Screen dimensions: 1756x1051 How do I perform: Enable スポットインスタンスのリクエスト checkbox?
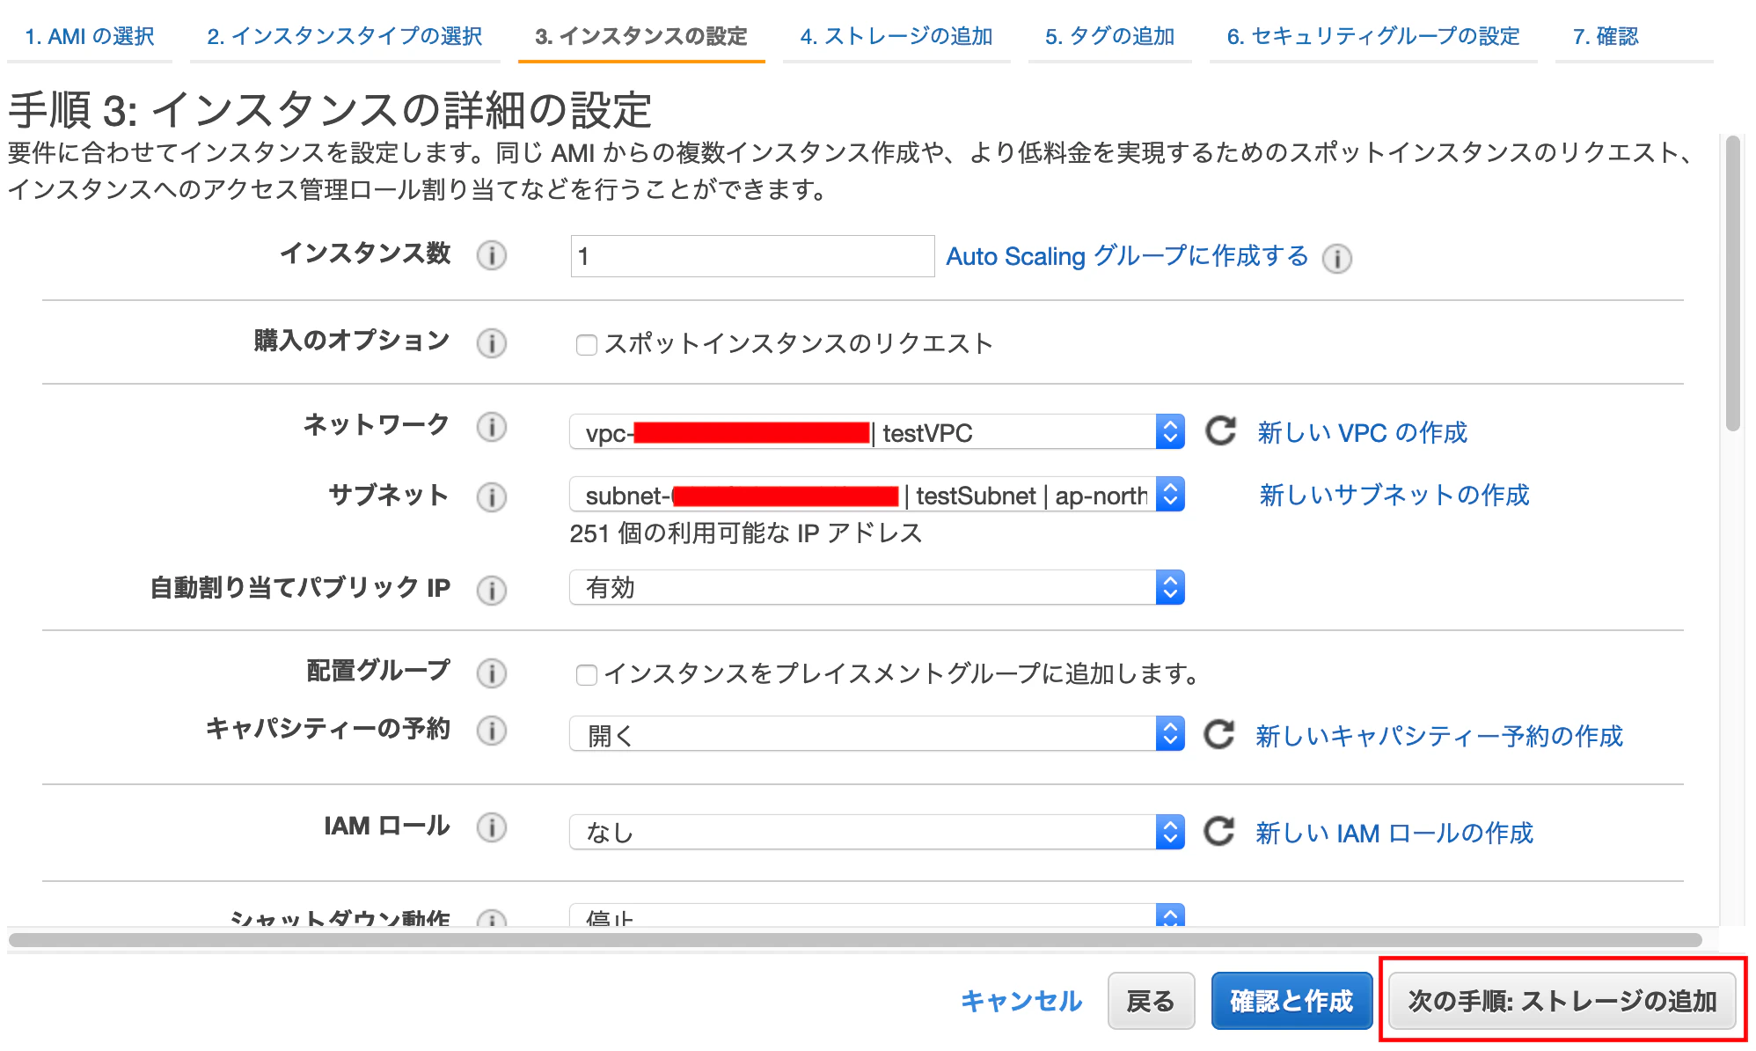[x=586, y=345]
